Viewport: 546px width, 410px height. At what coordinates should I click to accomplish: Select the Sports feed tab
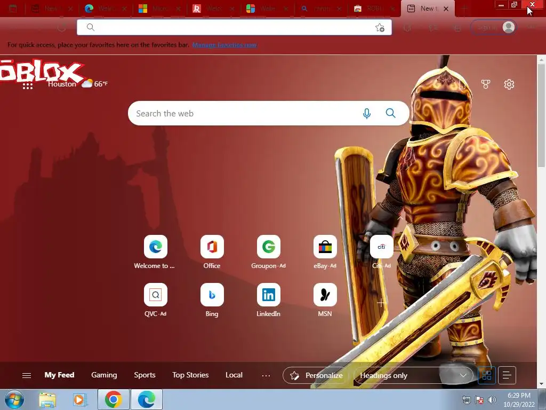tap(145, 375)
